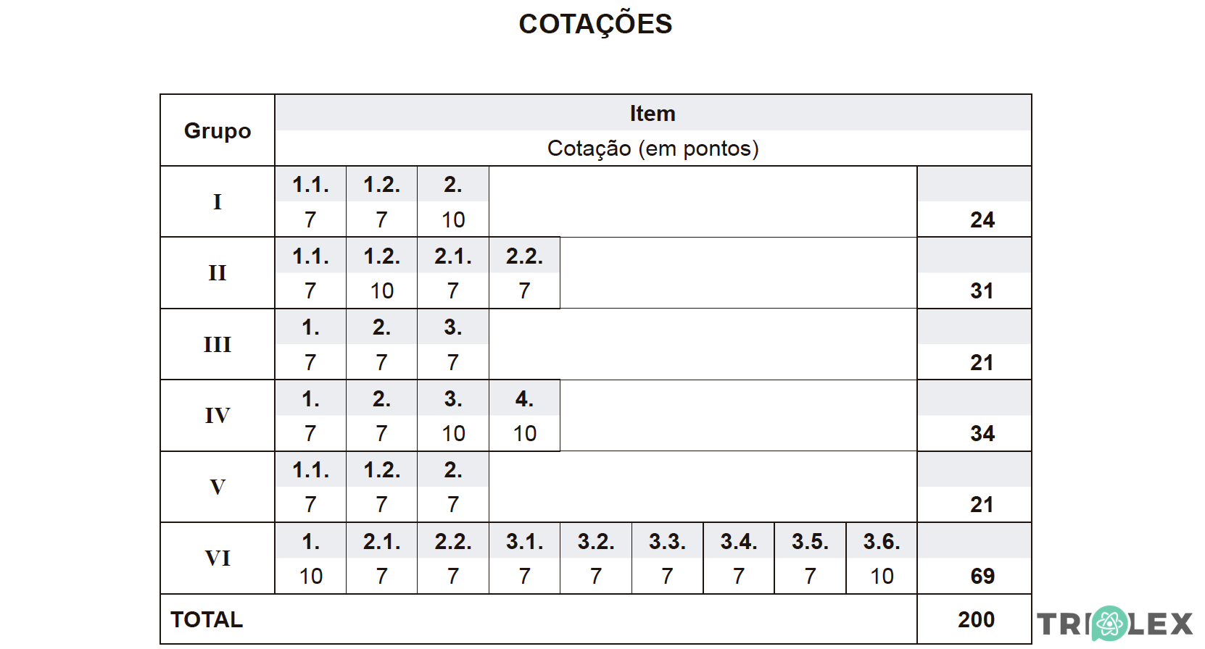This screenshot has height=649, width=1205.
Task: Select the 'Cotação (em pontos)' subheader
Action: pyautogui.click(x=653, y=148)
